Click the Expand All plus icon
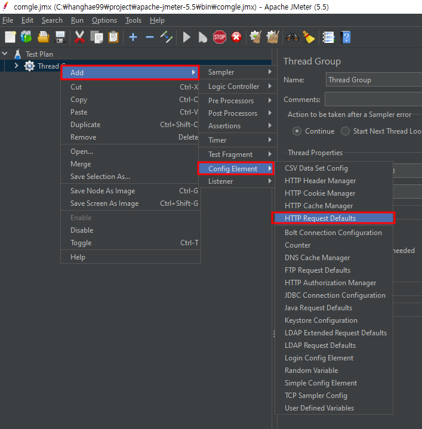The width and height of the screenshot is (422, 429). (133, 37)
